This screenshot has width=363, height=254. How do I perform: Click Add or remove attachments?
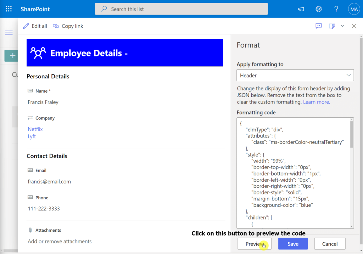tap(60, 242)
